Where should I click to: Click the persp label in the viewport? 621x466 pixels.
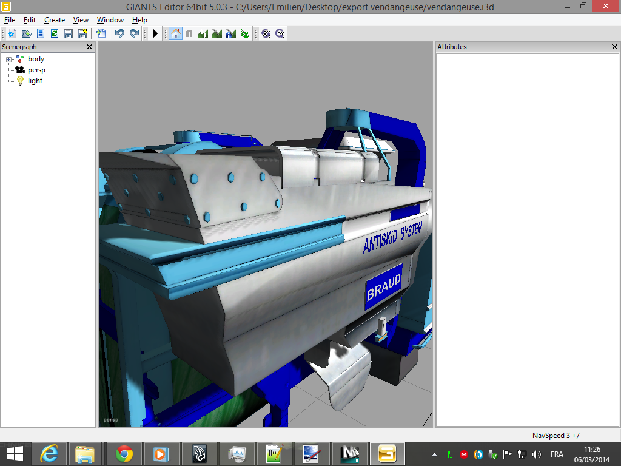[111, 420]
